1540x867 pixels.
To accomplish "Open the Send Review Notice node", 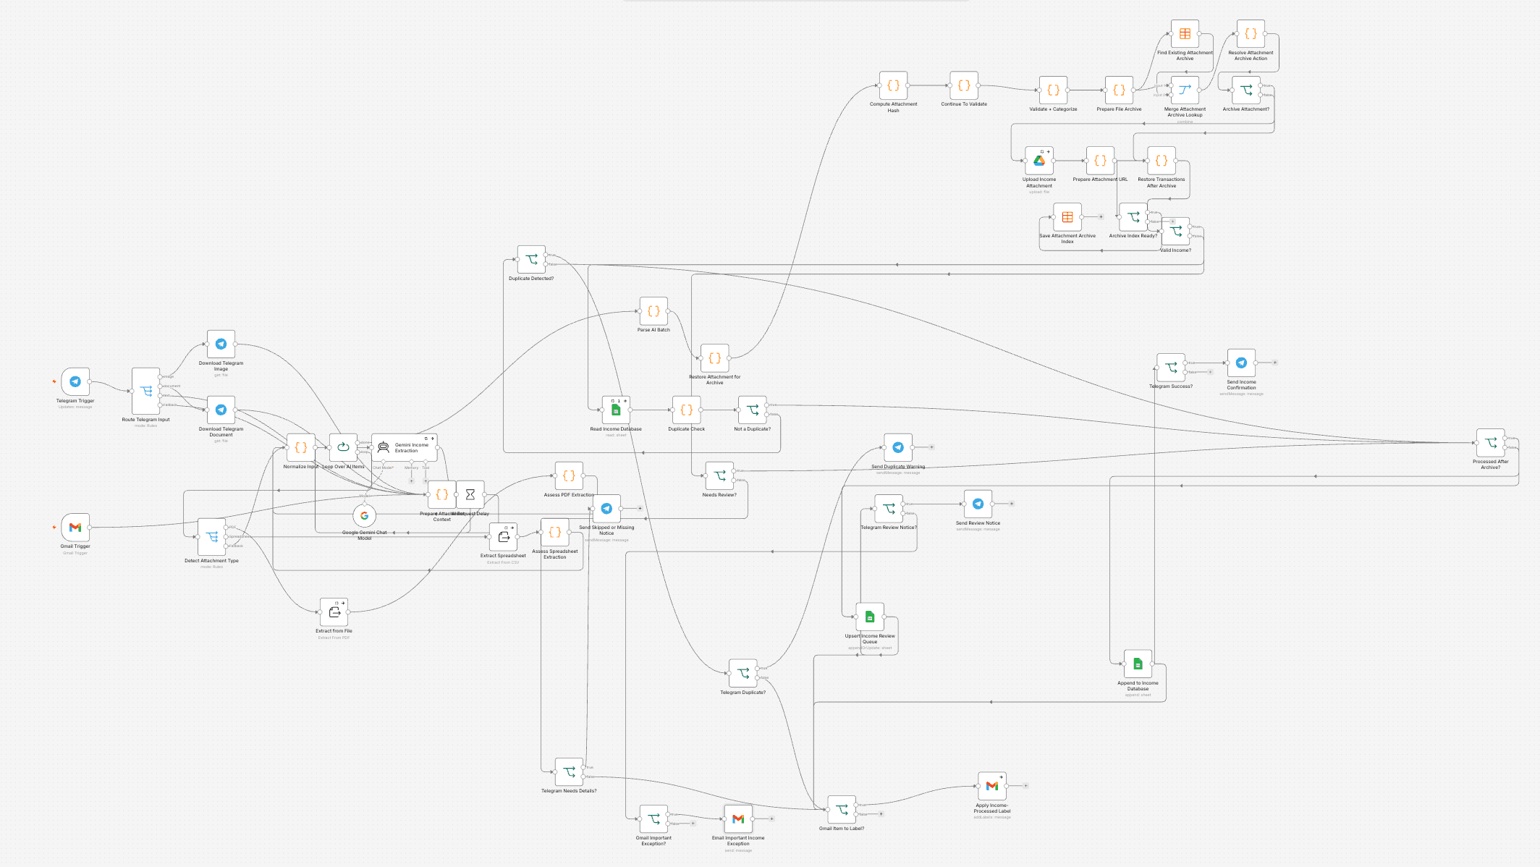I will 978,504.
